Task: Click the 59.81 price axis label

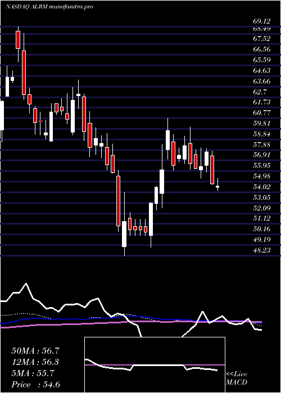Action: tap(262, 123)
